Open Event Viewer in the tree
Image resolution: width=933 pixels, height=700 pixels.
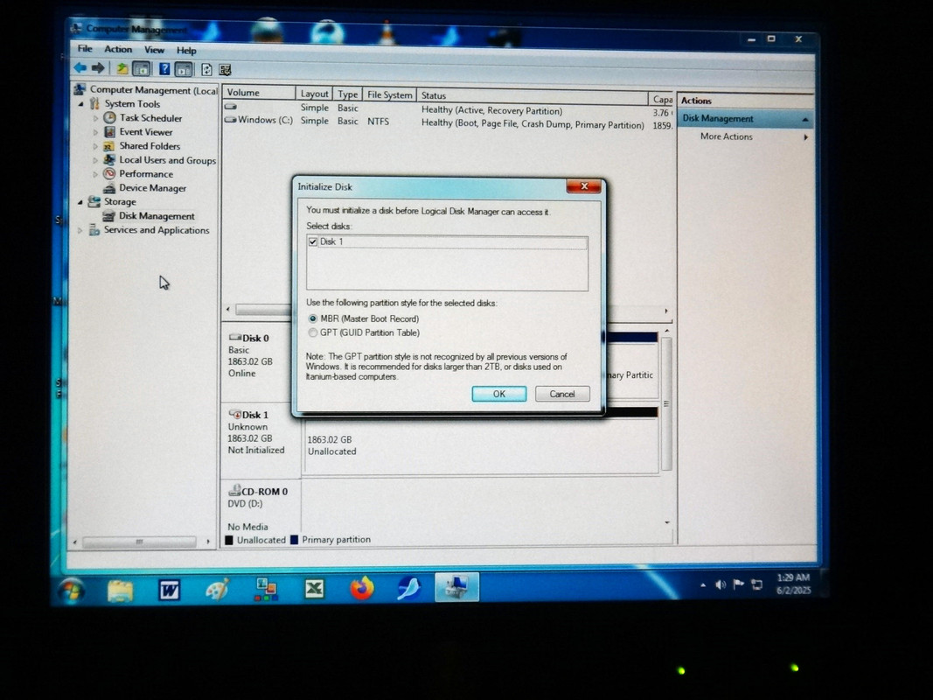click(x=146, y=132)
